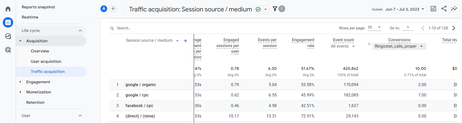This screenshot has height=123, width=462.
Task: Open the Retention report
Action: click(35, 102)
